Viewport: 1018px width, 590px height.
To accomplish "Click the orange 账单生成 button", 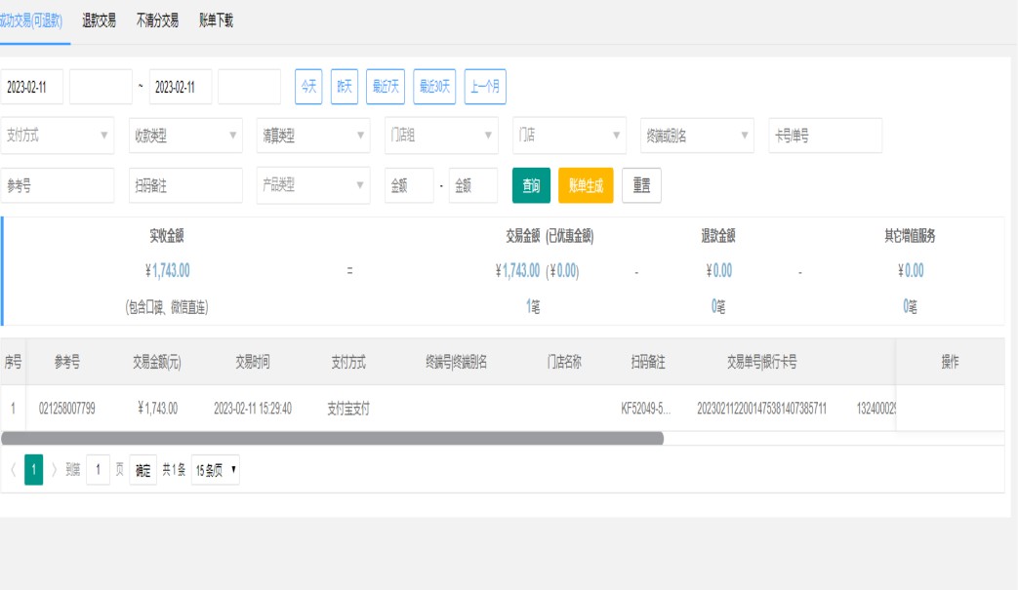I will 586,185.
